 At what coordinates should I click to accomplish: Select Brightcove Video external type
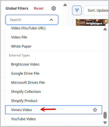[x=54, y=64]
